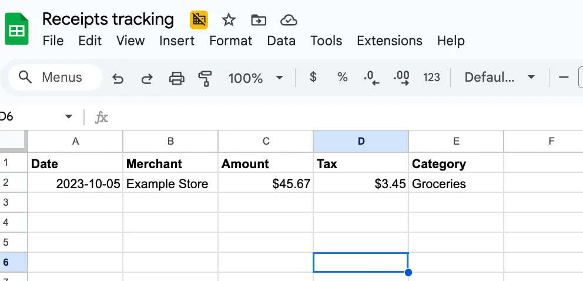Select row 4 header
Viewport: 583px width, 281px height.
pos(14,223)
